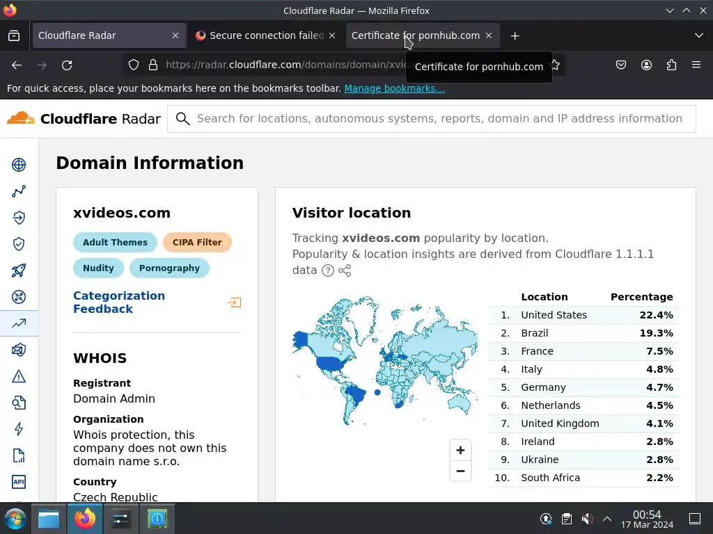Image resolution: width=713 pixels, height=534 pixels.
Task: Open the magnifier document icon in sidebar
Action: pyautogui.click(x=19, y=403)
